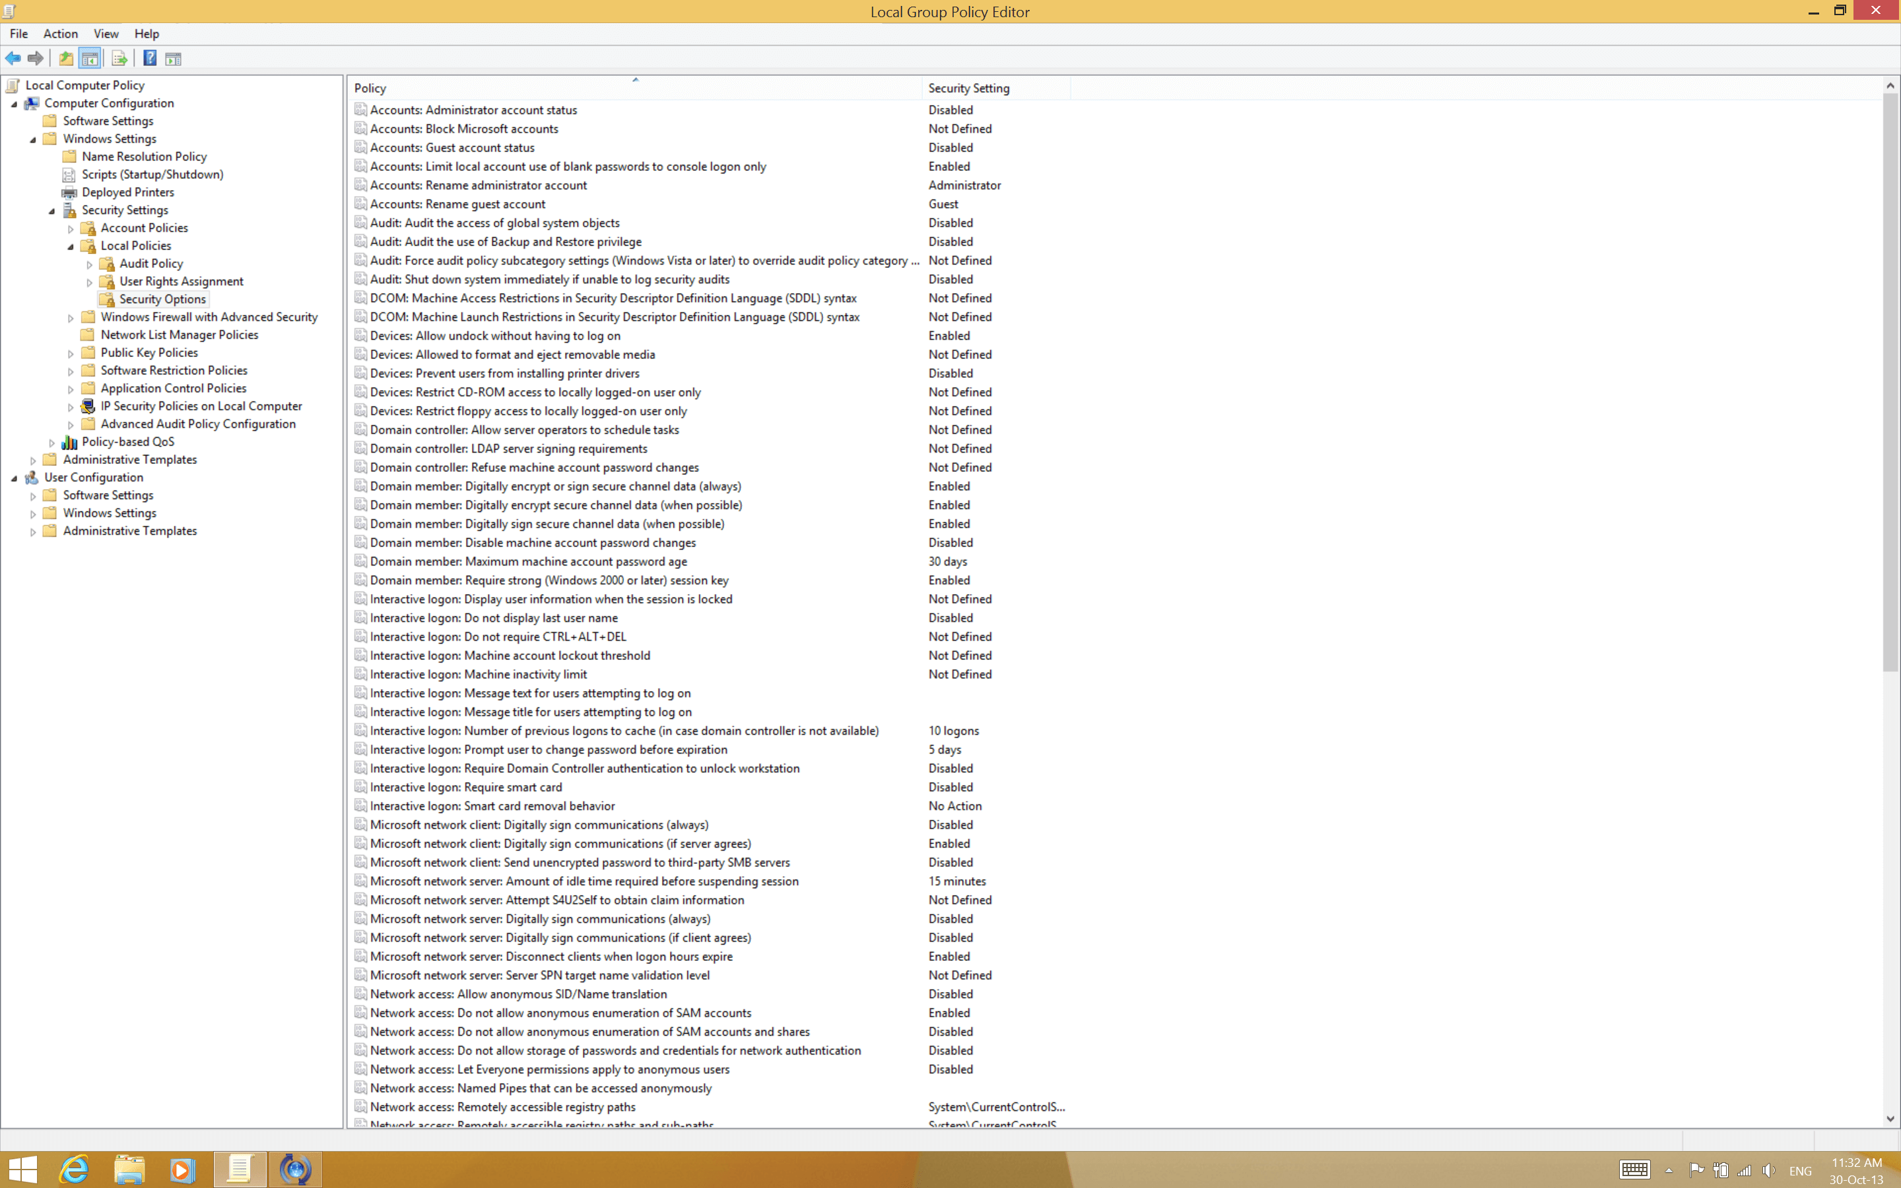Click the icon beside Interactive logon: Require smart card

coord(360,787)
